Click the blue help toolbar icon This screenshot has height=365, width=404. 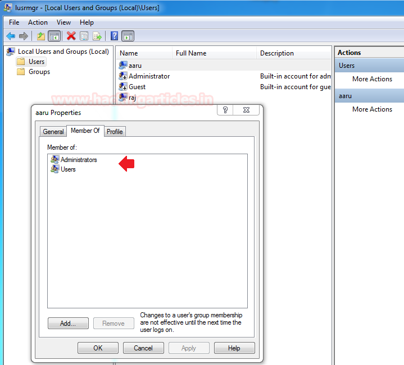(x=115, y=36)
